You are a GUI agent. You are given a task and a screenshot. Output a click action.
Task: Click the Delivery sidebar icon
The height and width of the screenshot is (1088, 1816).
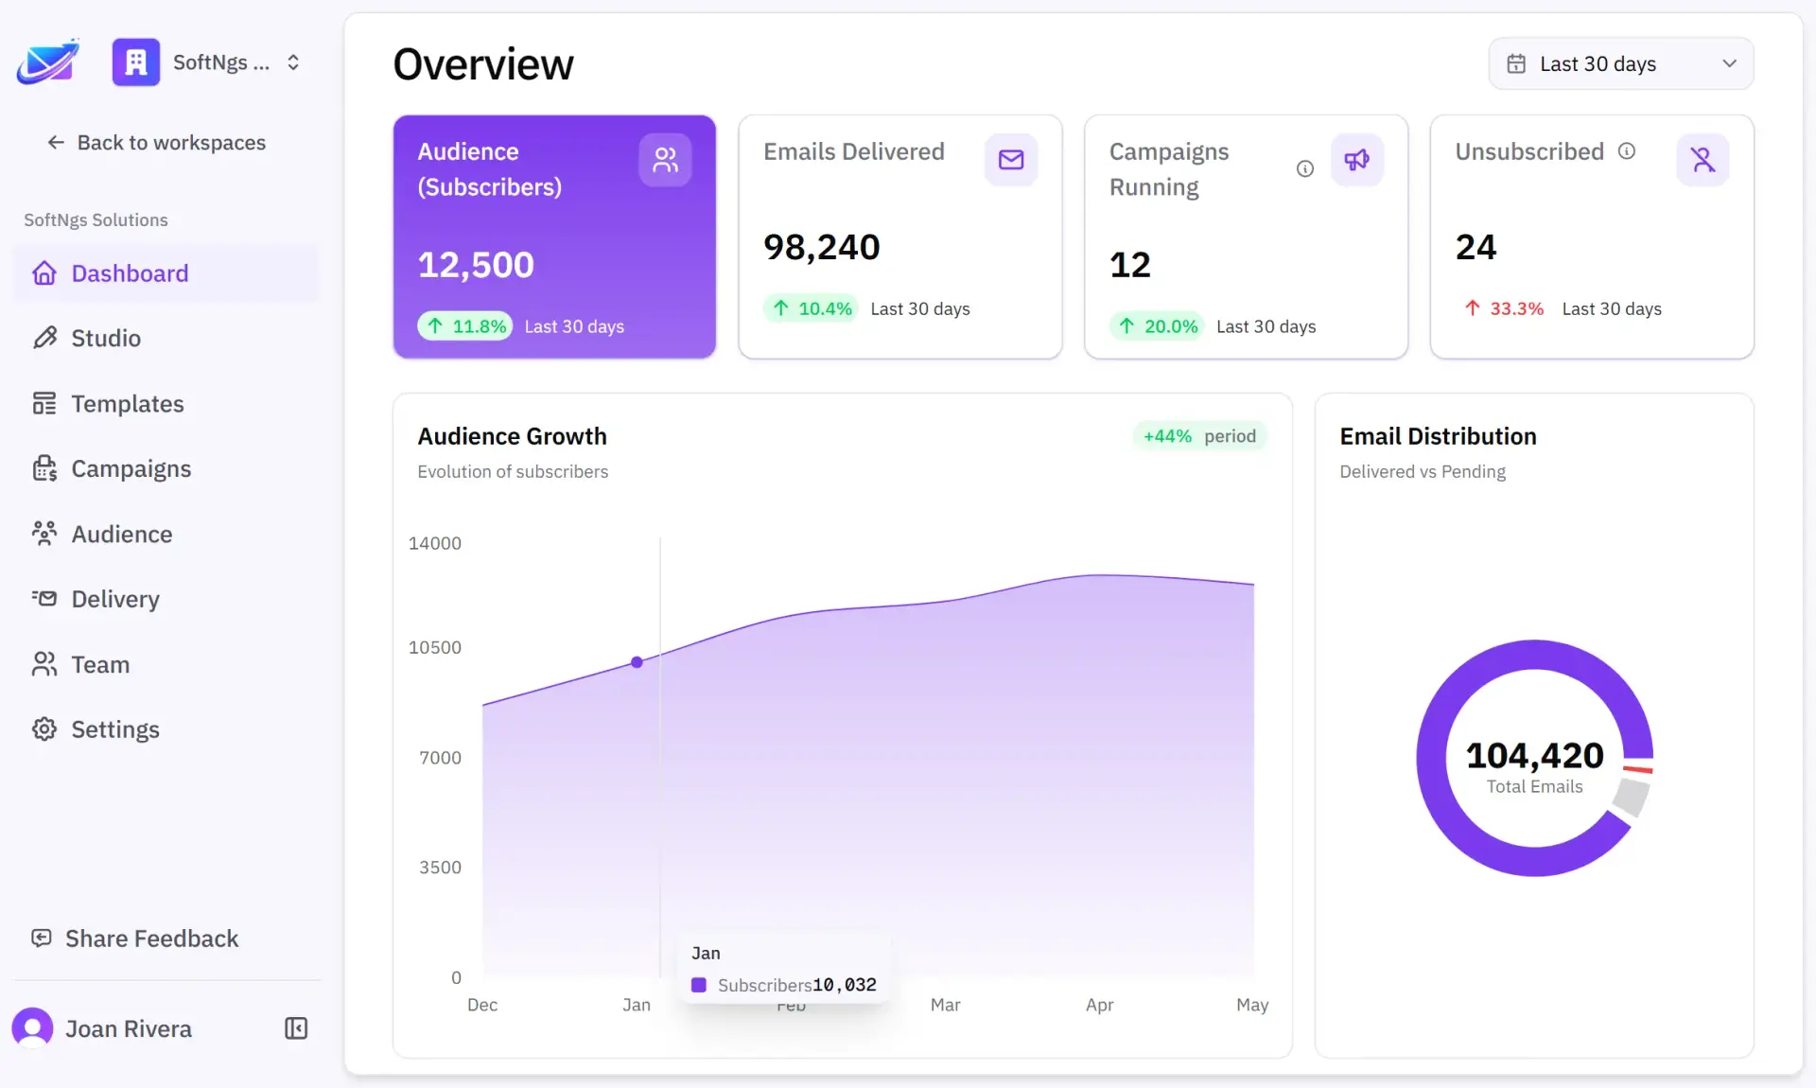[x=44, y=599]
